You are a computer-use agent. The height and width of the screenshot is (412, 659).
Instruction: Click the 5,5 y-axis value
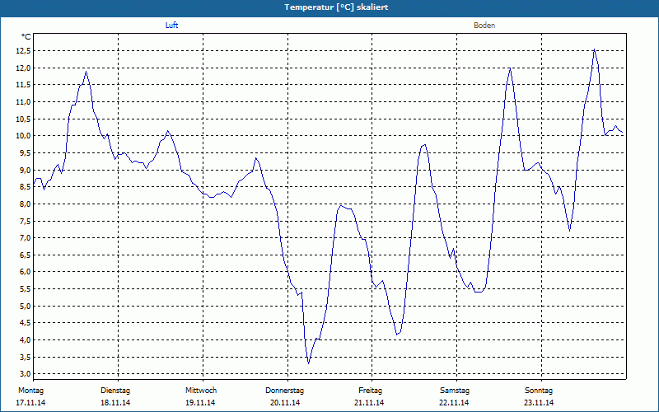(26, 289)
